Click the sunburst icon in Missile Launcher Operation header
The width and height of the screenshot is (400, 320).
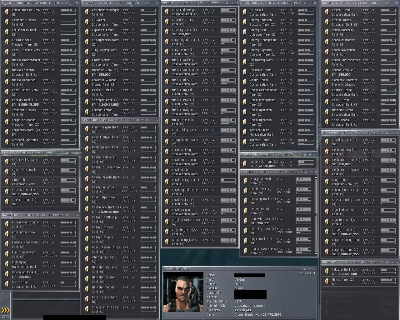[62, 3]
